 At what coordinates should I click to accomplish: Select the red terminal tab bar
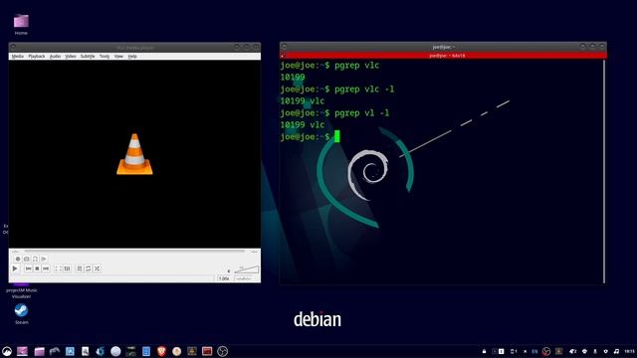[443, 56]
